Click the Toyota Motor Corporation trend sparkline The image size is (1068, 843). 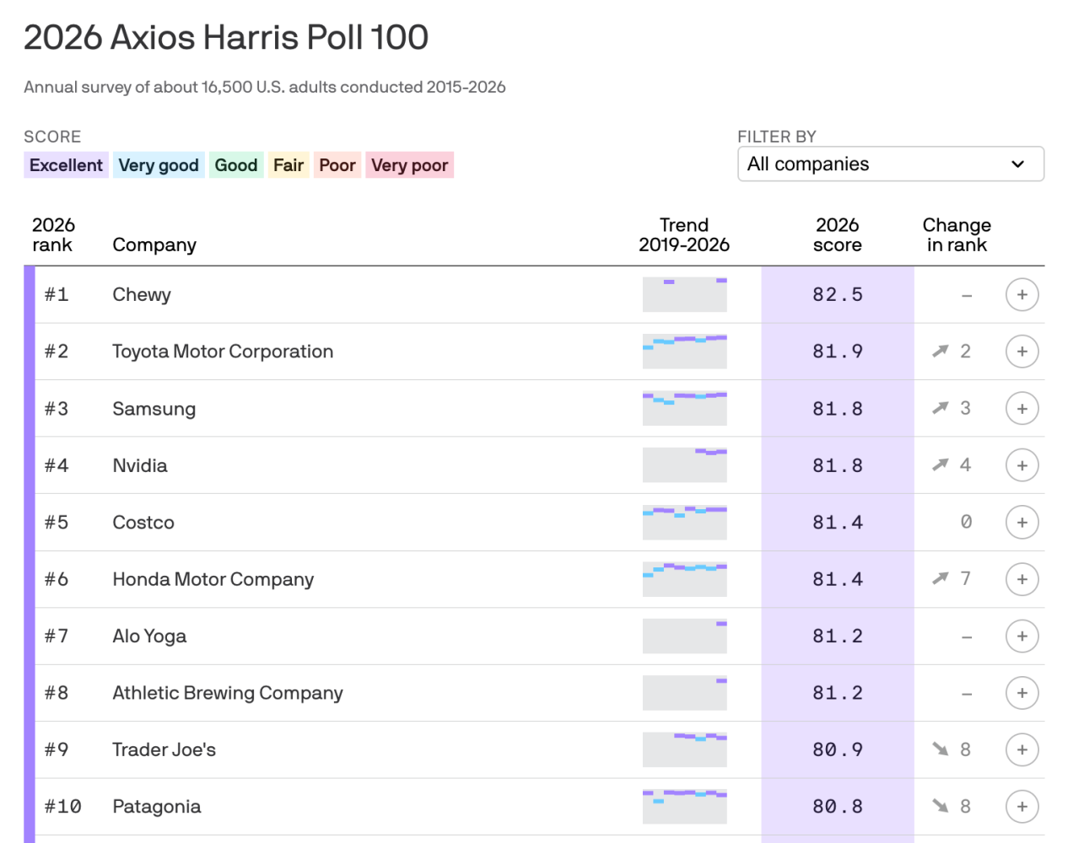tap(684, 352)
